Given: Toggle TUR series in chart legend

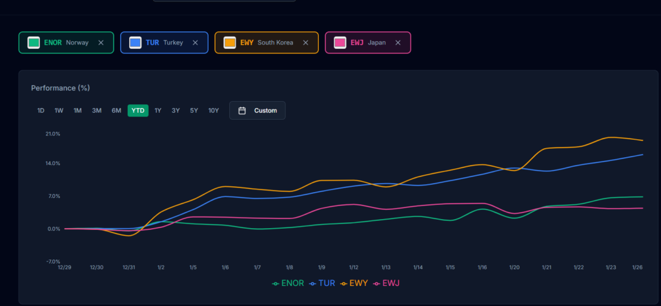Looking at the screenshot, I should pos(322,283).
